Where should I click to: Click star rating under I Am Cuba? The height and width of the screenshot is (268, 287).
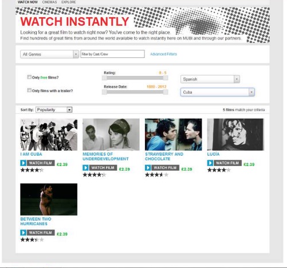(32, 170)
